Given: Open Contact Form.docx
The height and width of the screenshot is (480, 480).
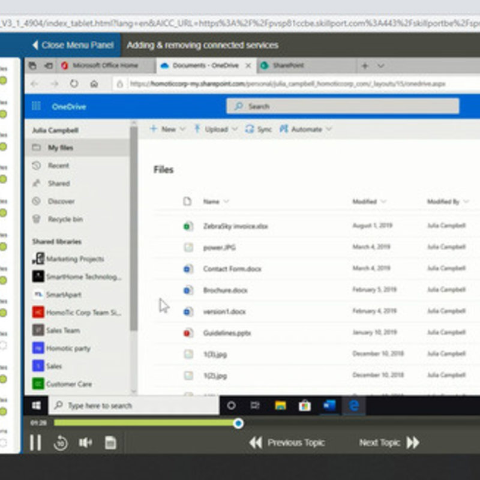Looking at the screenshot, I should (x=232, y=269).
